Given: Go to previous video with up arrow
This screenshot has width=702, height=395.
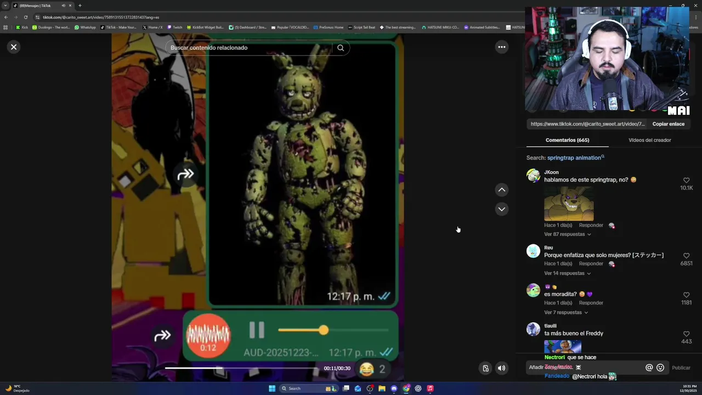Looking at the screenshot, I should pos(501,190).
